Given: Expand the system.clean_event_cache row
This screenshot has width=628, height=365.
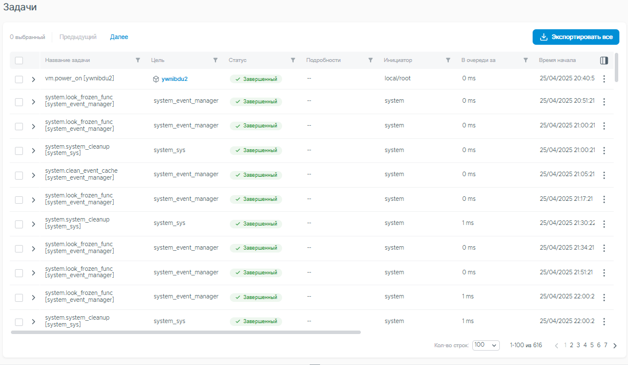Looking at the screenshot, I should click(34, 175).
